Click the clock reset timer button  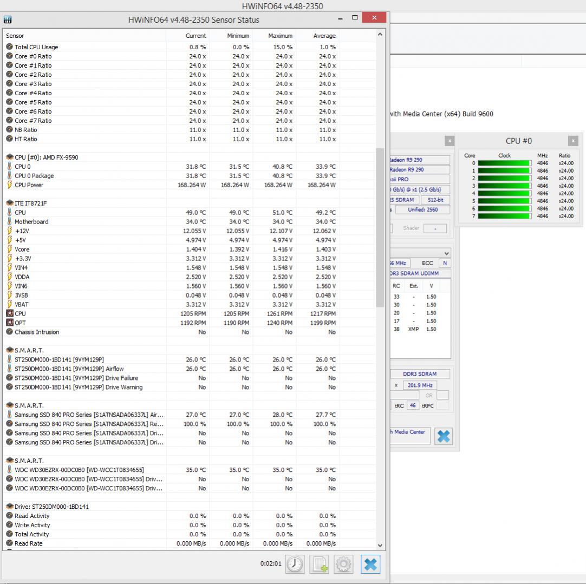[295, 564]
